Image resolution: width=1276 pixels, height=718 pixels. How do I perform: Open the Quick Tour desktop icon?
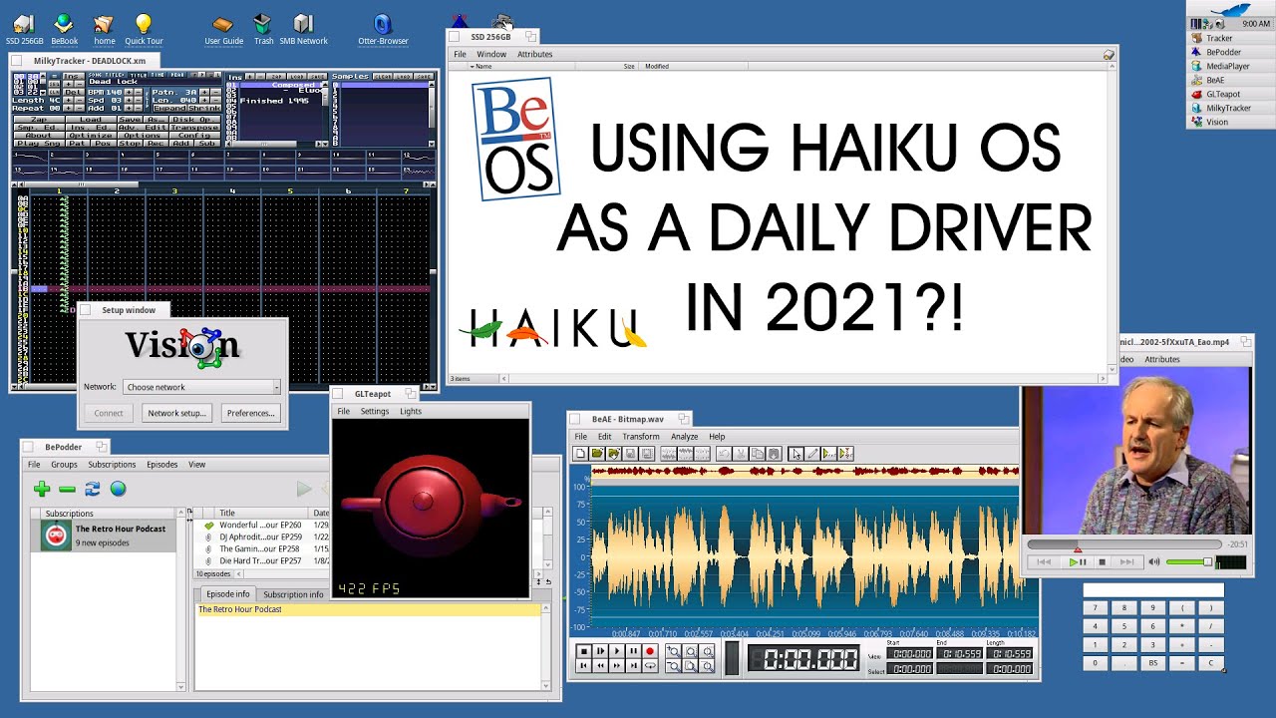(144, 29)
